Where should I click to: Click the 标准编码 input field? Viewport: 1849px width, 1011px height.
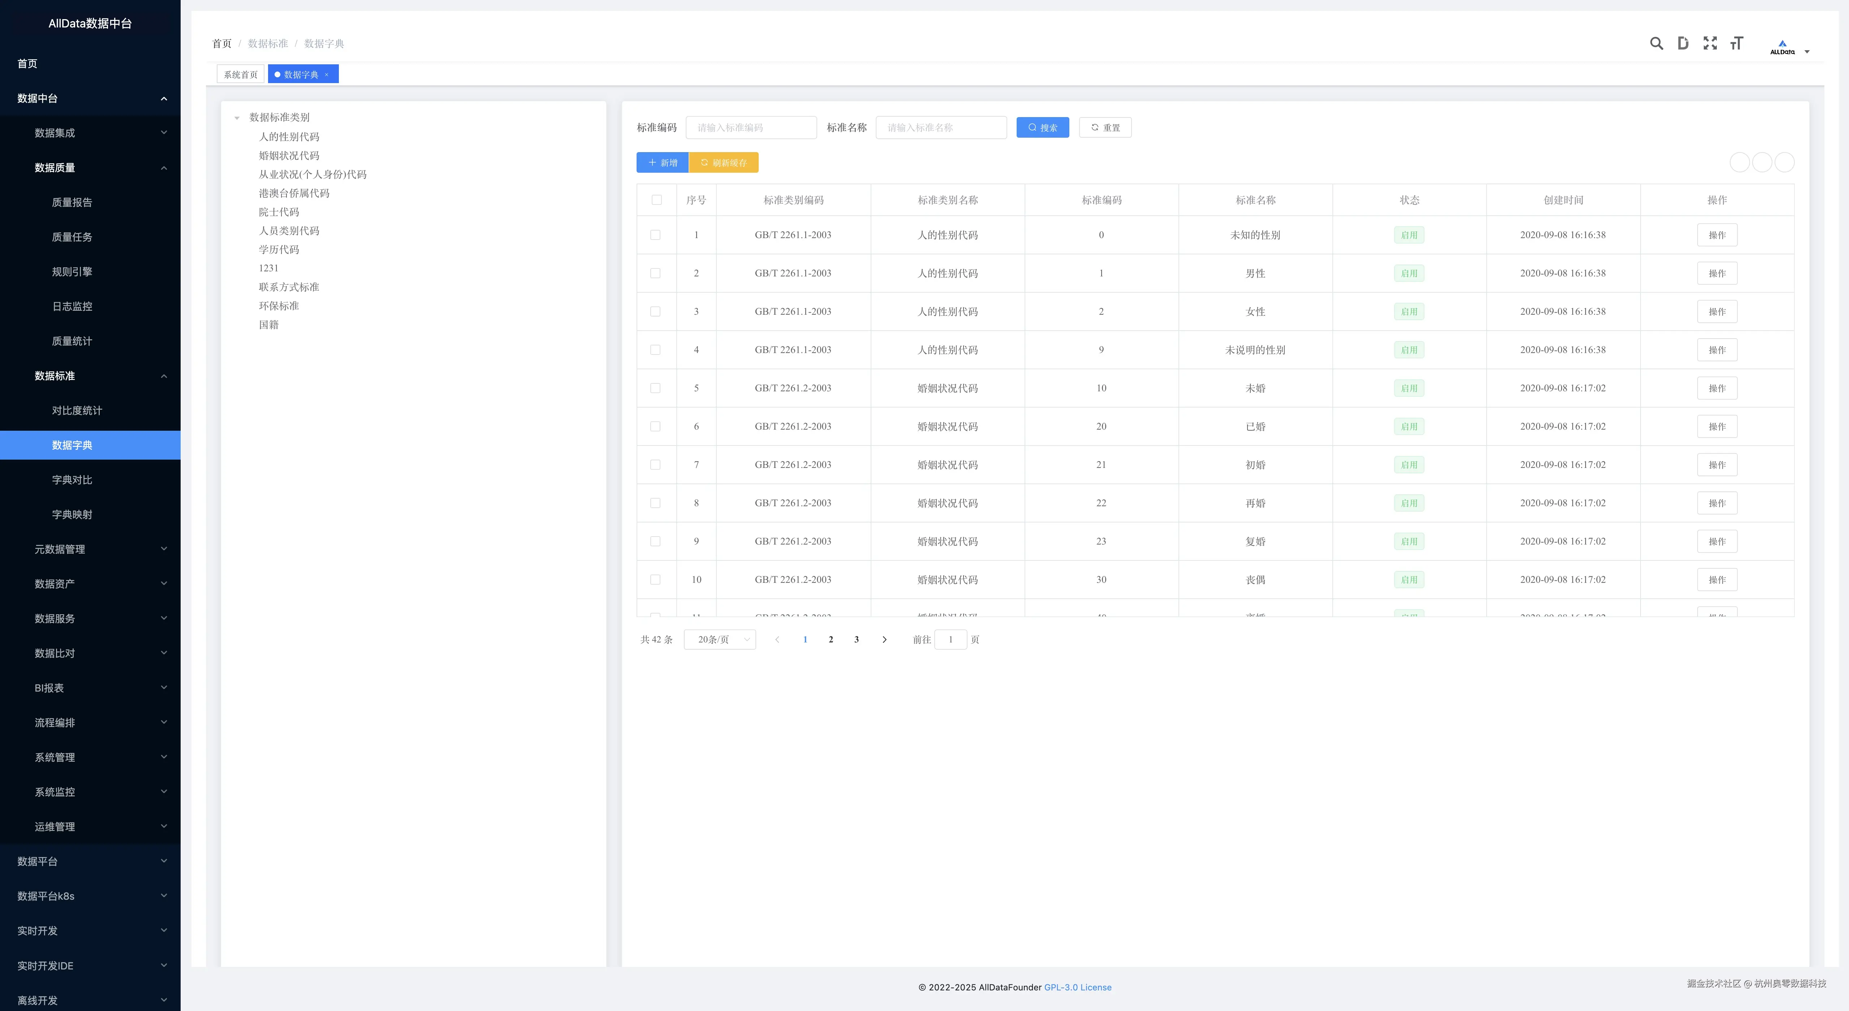[751, 128]
